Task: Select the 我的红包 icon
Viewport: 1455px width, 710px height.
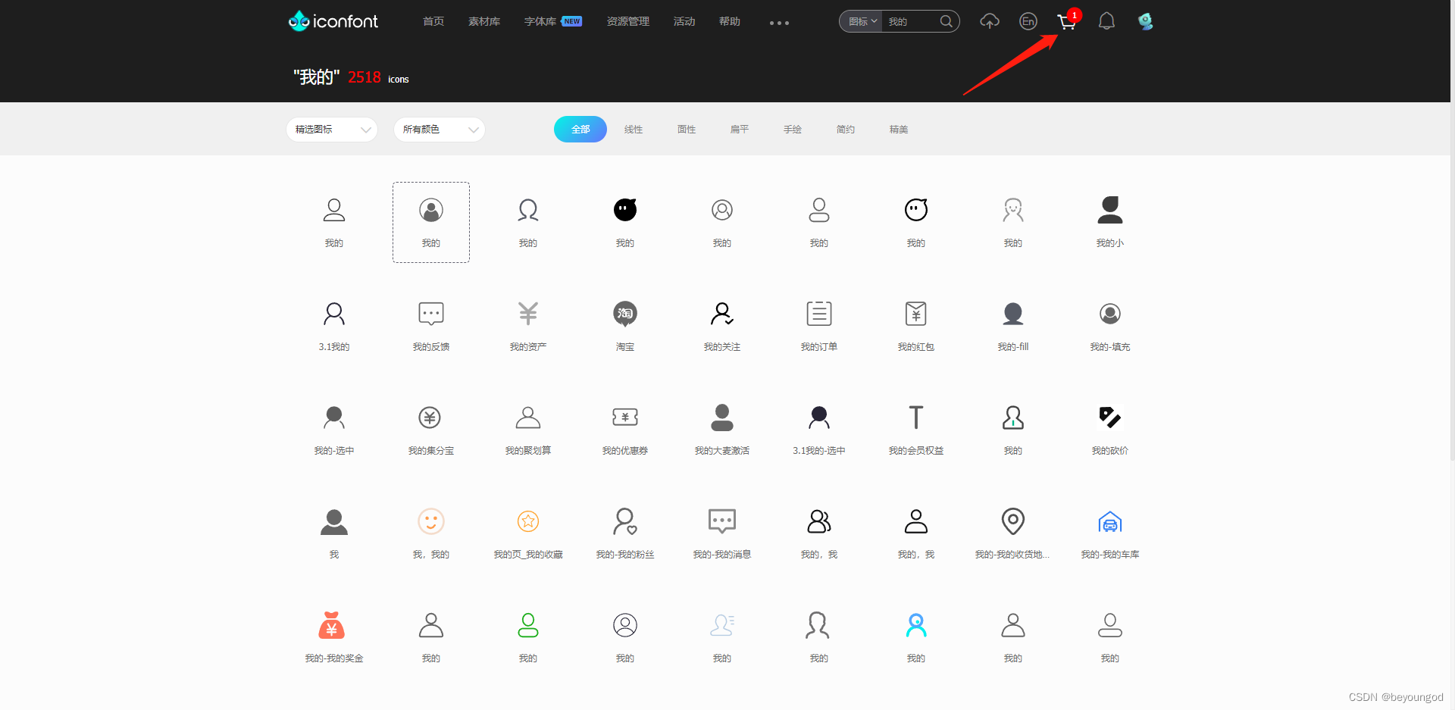Action: pos(916,314)
